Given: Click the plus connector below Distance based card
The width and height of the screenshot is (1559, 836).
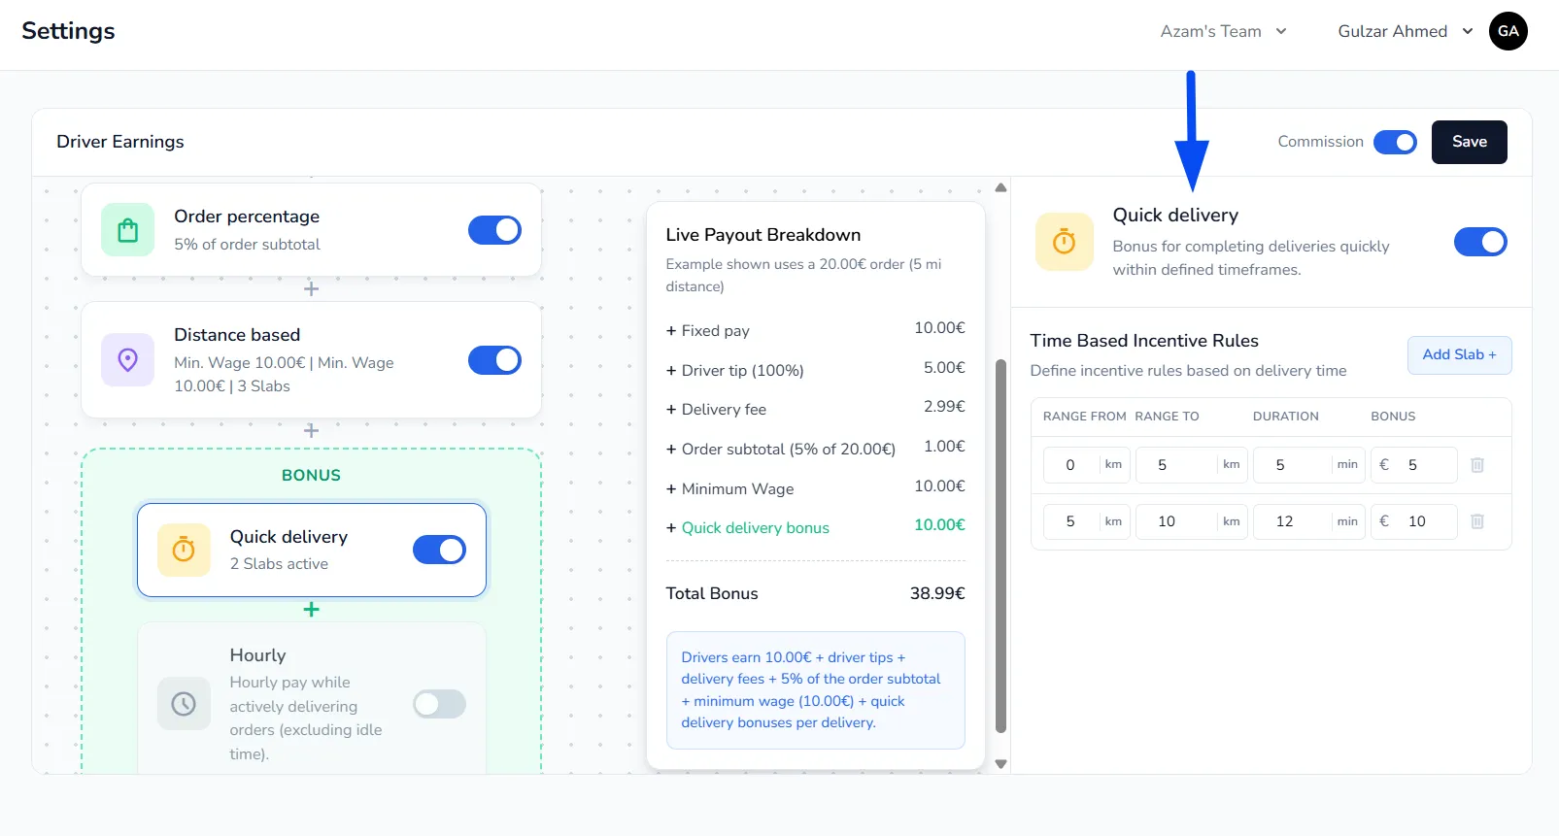Looking at the screenshot, I should click(x=311, y=430).
